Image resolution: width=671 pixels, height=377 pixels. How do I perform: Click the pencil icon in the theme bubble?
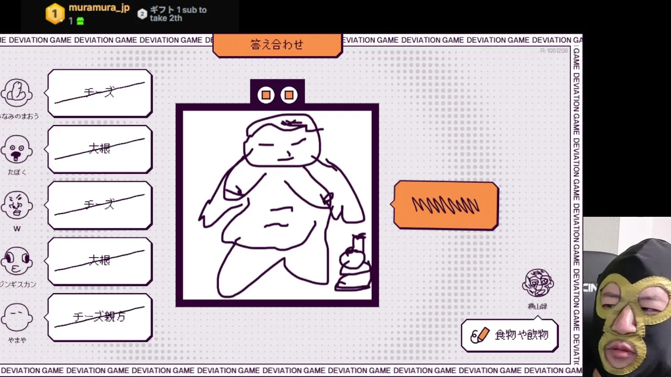[480, 335]
